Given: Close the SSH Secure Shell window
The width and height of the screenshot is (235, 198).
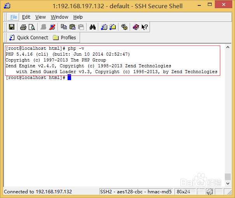Looking at the screenshot, I should pos(224,5).
